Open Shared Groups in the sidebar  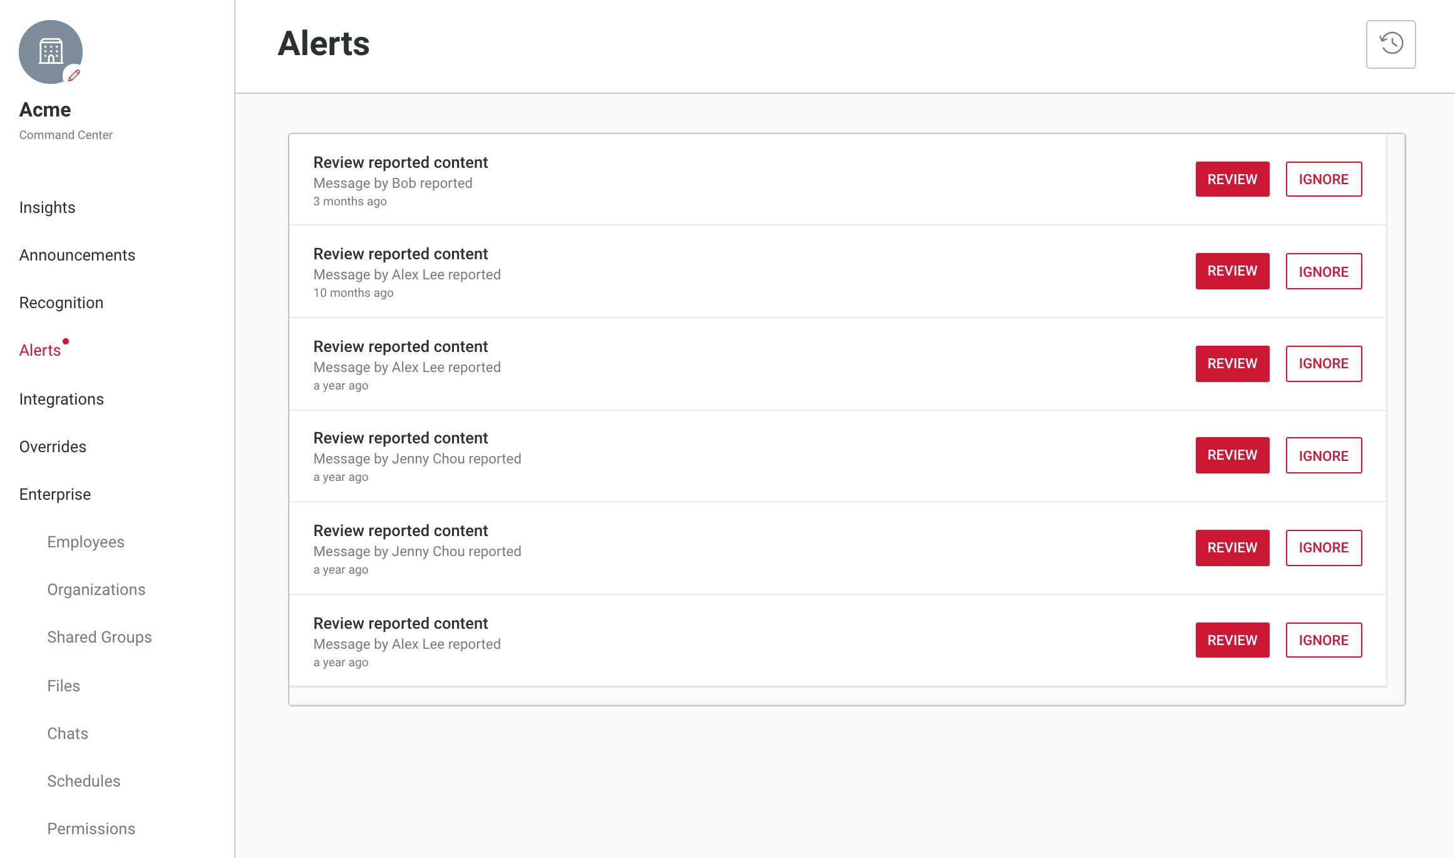point(100,637)
